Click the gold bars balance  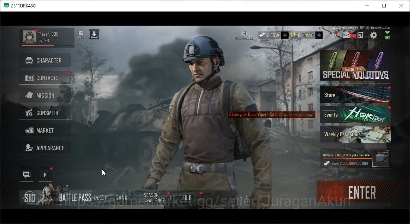[308, 35]
